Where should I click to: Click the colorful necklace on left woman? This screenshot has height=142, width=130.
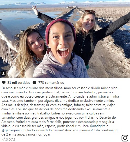click(37, 61)
